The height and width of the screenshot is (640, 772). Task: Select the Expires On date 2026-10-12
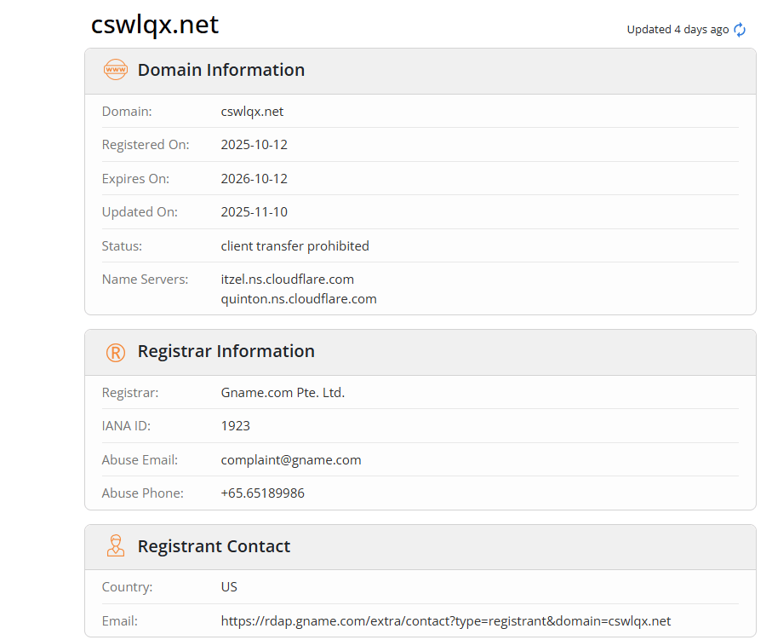point(254,178)
